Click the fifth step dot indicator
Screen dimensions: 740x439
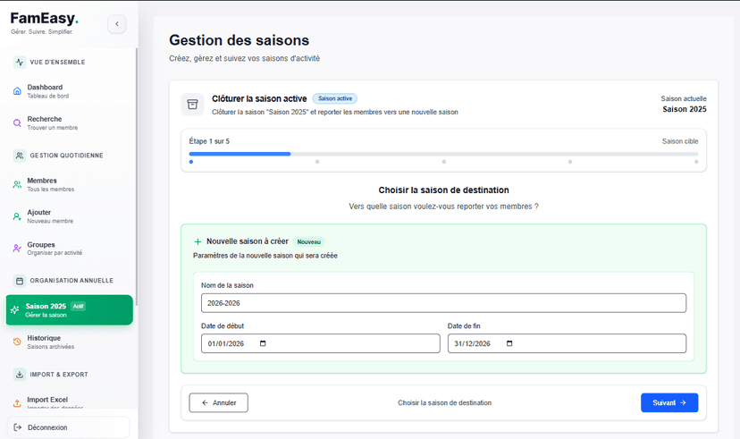tap(696, 162)
